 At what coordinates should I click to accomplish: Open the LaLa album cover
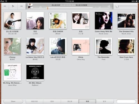58,46
